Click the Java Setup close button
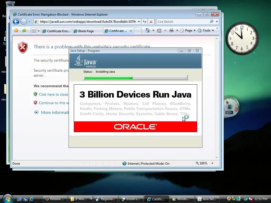Image resolution: width=271 pixels, height=203 pixels. click(x=197, y=51)
